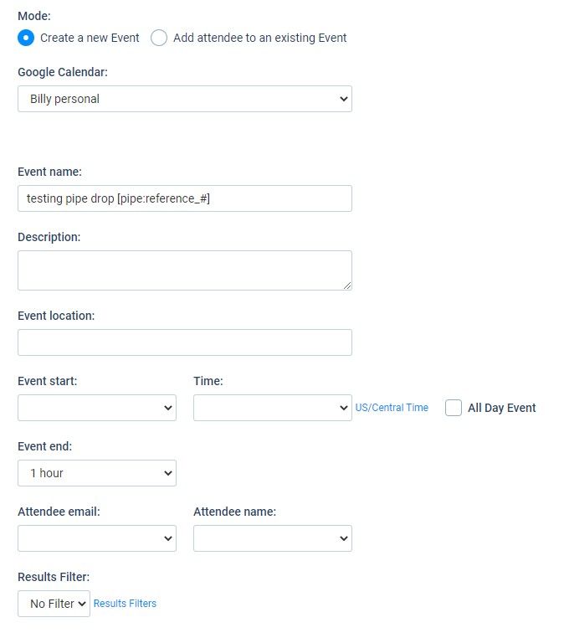Choose Add attendee to an existing Event radio

click(159, 38)
